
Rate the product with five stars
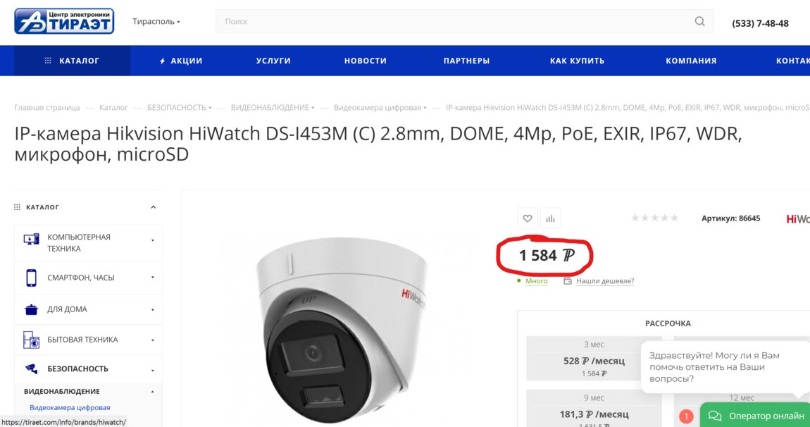(x=674, y=218)
